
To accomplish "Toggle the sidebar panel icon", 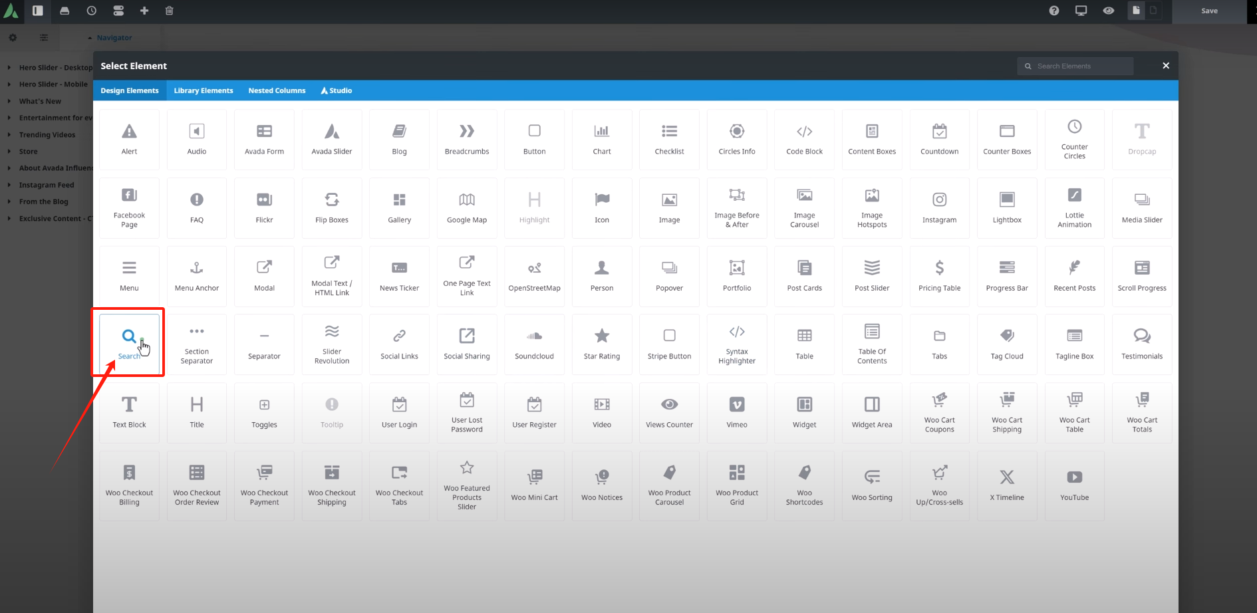I will click(x=38, y=11).
